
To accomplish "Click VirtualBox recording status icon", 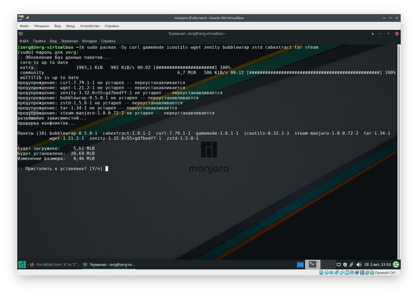I will click(357, 273).
